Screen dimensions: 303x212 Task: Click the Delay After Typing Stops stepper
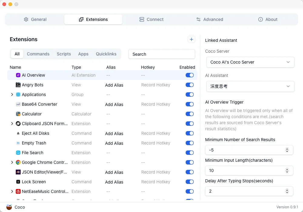(x=287, y=191)
